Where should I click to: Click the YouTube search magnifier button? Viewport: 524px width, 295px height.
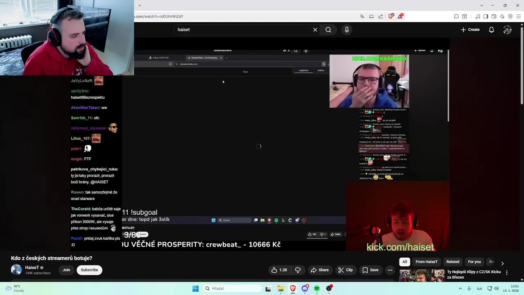click(328, 29)
